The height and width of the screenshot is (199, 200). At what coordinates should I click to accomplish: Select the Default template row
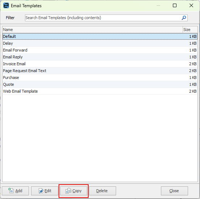100,36
